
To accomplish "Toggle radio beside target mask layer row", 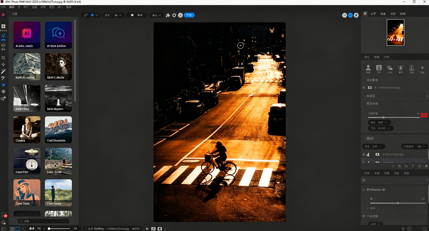I will pyautogui.click(x=364, y=87).
